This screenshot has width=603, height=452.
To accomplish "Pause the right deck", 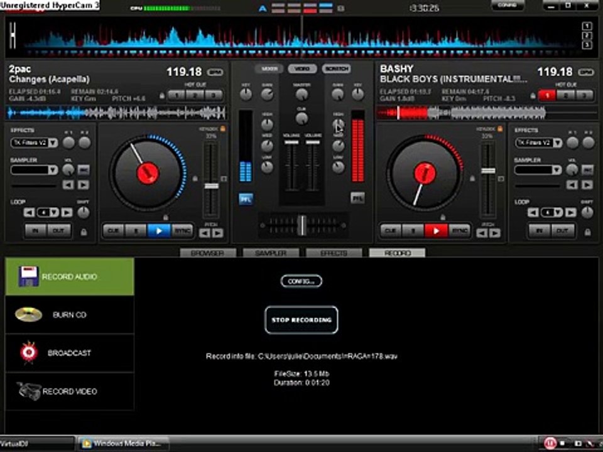I will click(x=413, y=230).
